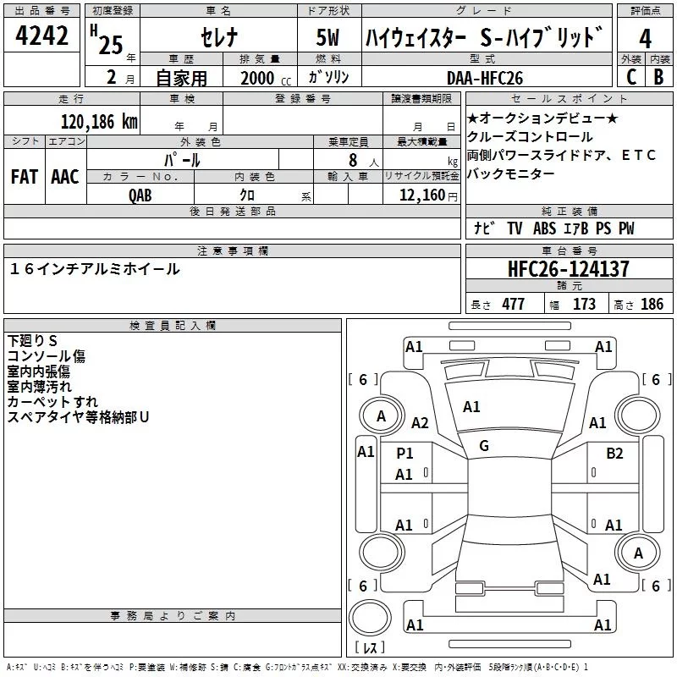This screenshot has height=677, width=677.
Task: Click chassis number HFC26-124137
Action: 568,268
